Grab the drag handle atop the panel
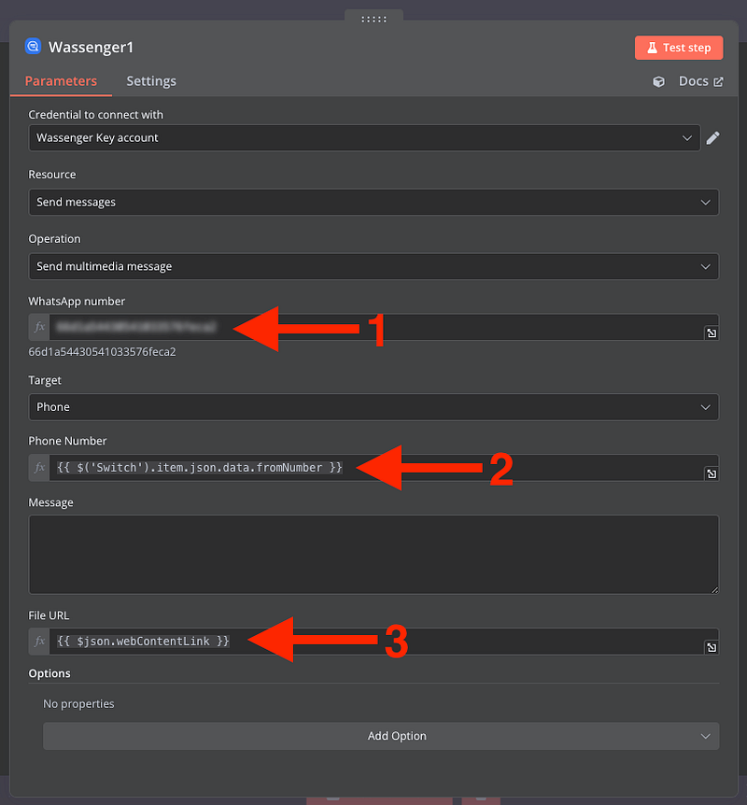 [373, 17]
